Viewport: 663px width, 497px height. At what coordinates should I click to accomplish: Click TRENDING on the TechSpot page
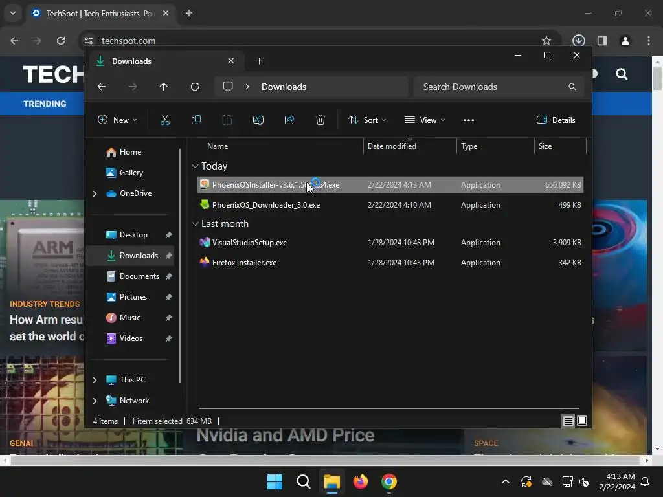click(45, 104)
